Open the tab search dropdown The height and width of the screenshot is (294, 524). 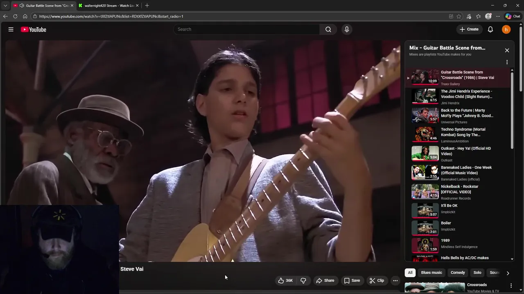click(5, 5)
